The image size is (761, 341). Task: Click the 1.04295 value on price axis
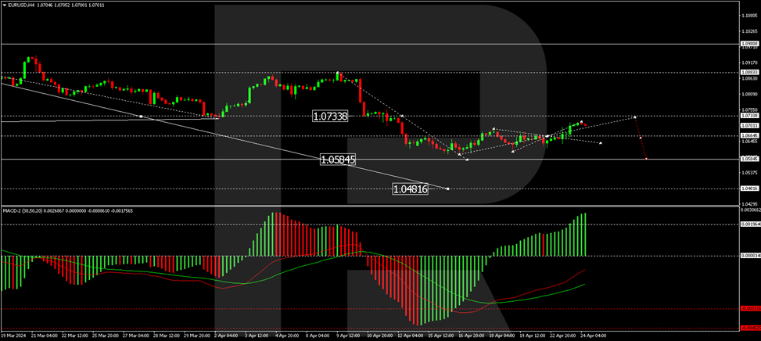pyautogui.click(x=750, y=204)
